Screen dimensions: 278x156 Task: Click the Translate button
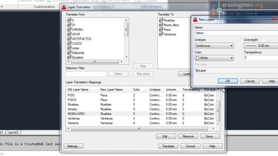168,146
